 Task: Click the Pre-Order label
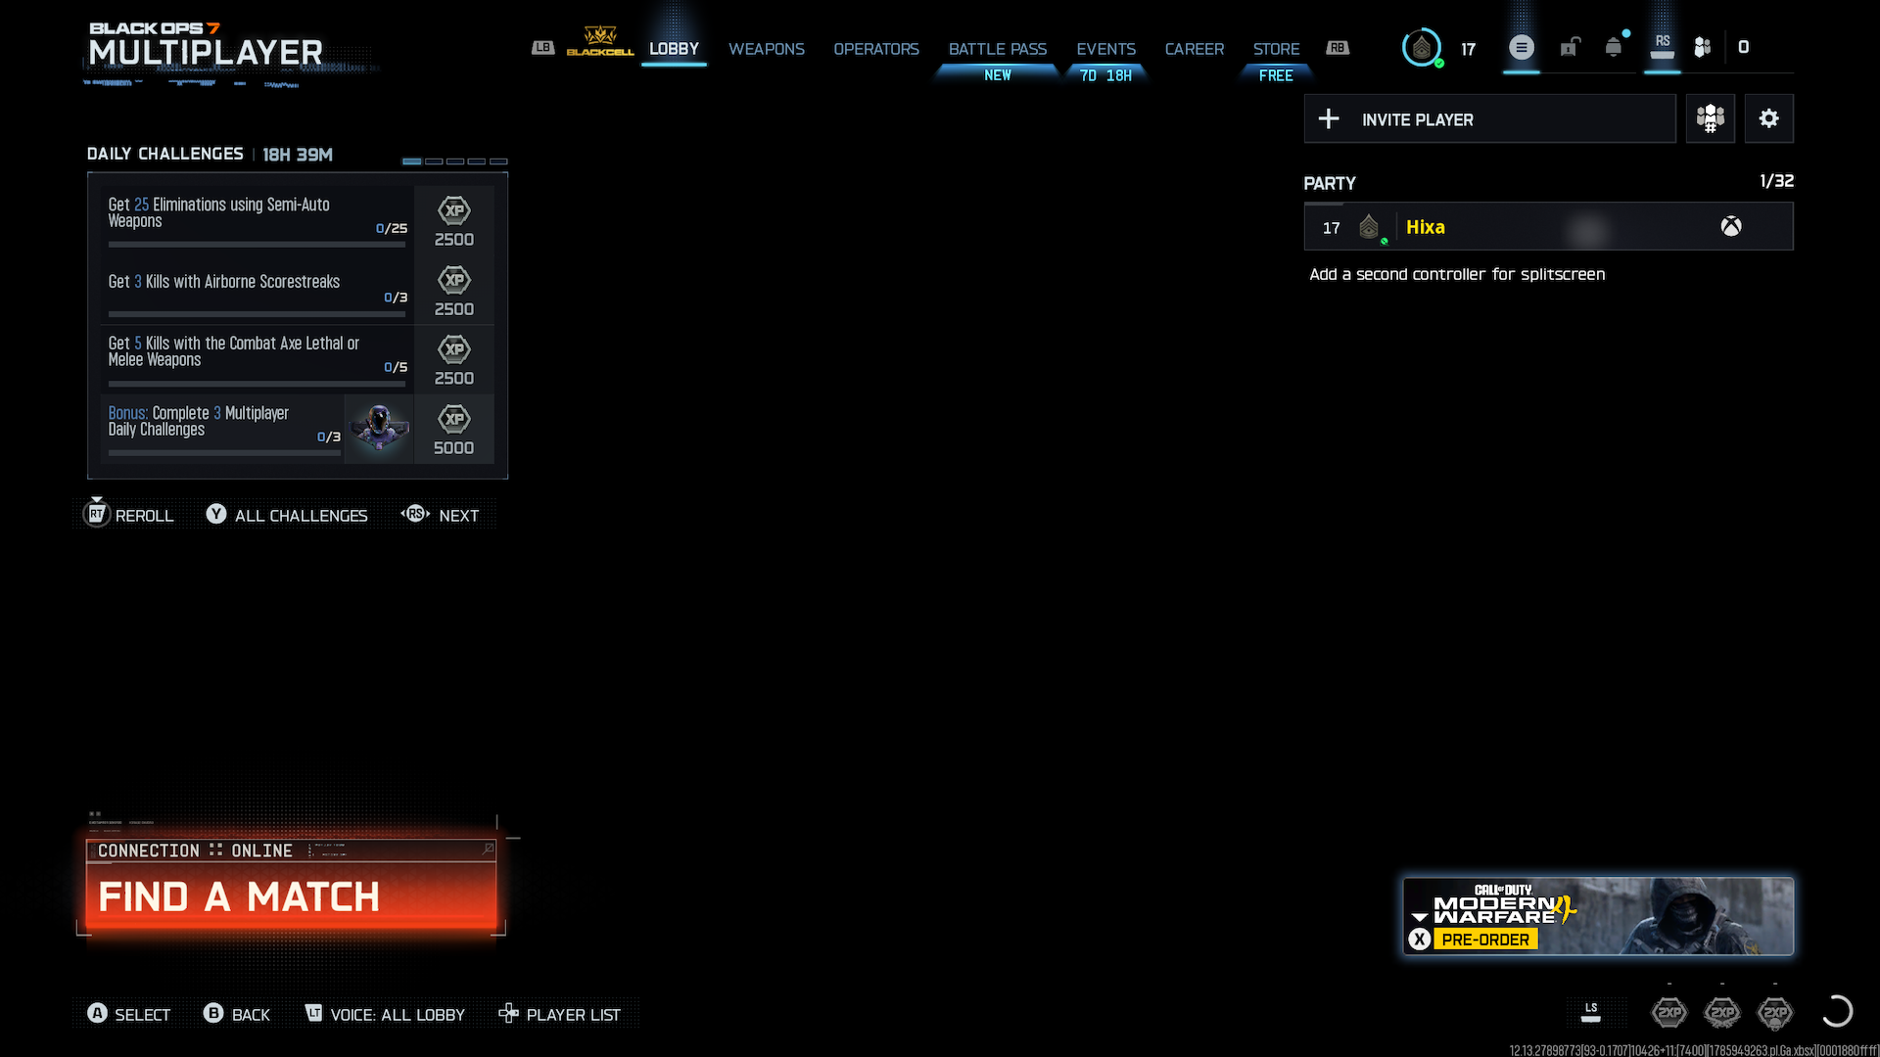(1485, 940)
